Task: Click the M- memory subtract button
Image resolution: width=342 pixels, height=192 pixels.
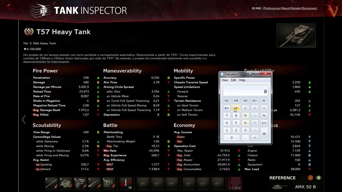Action: (264, 101)
